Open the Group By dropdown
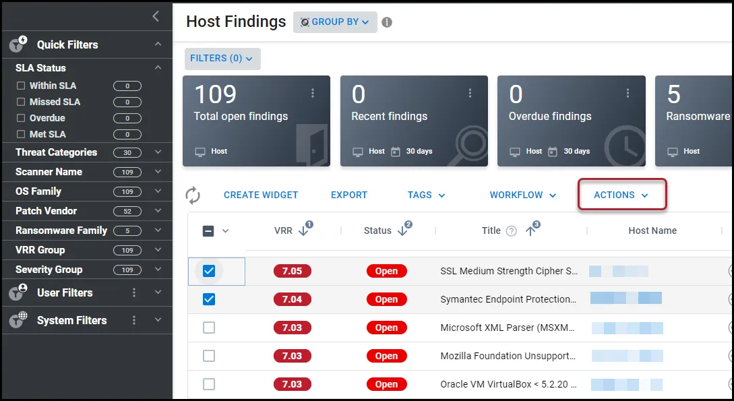The height and width of the screenshot is (401, 734). pyautogui.click(x=335, y=22)
